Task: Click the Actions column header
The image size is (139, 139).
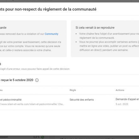Action: [x=120, y=90]
